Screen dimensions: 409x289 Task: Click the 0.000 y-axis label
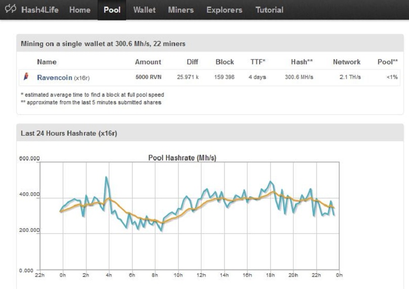[x=26, y=271]
